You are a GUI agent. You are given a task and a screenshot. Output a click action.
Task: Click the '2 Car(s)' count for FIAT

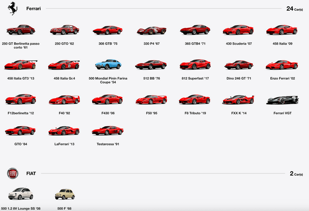tap(296, 173)
